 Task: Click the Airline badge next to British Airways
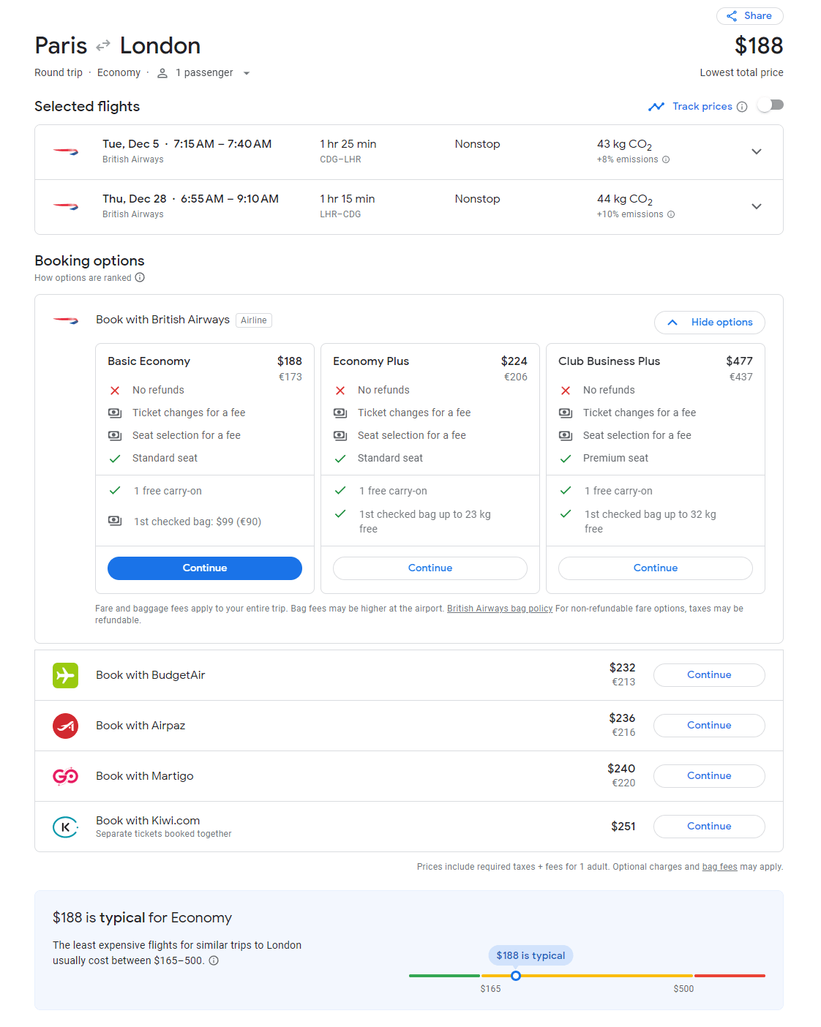(254, 320)
